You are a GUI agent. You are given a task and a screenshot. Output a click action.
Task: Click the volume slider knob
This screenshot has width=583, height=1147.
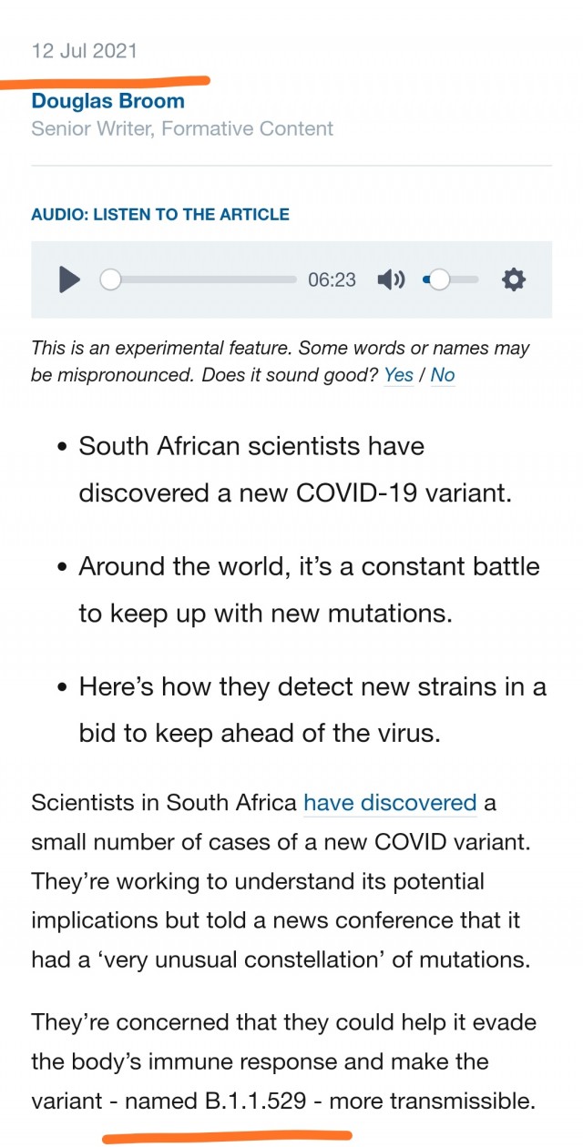click(439, 279)
